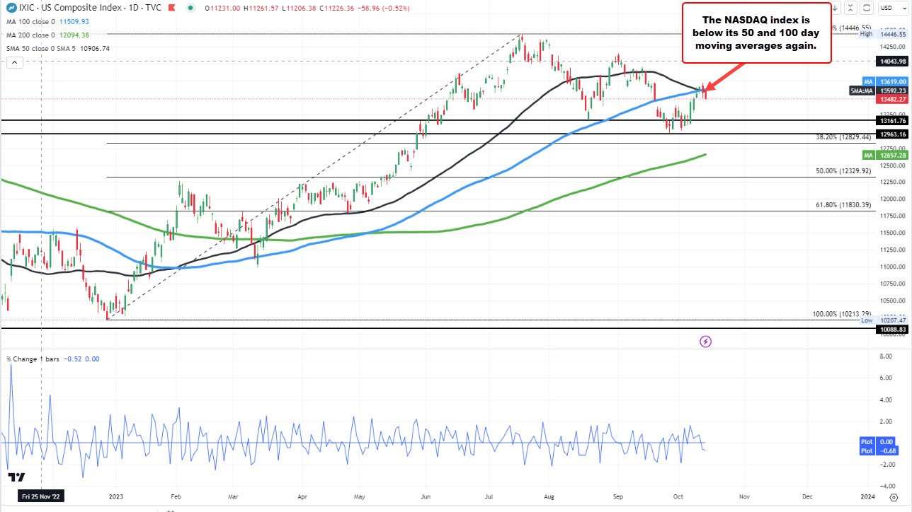Collapse the indicator legend with arrow button
This screenshot has height=512, width=912.
click(x=14, y=62)
